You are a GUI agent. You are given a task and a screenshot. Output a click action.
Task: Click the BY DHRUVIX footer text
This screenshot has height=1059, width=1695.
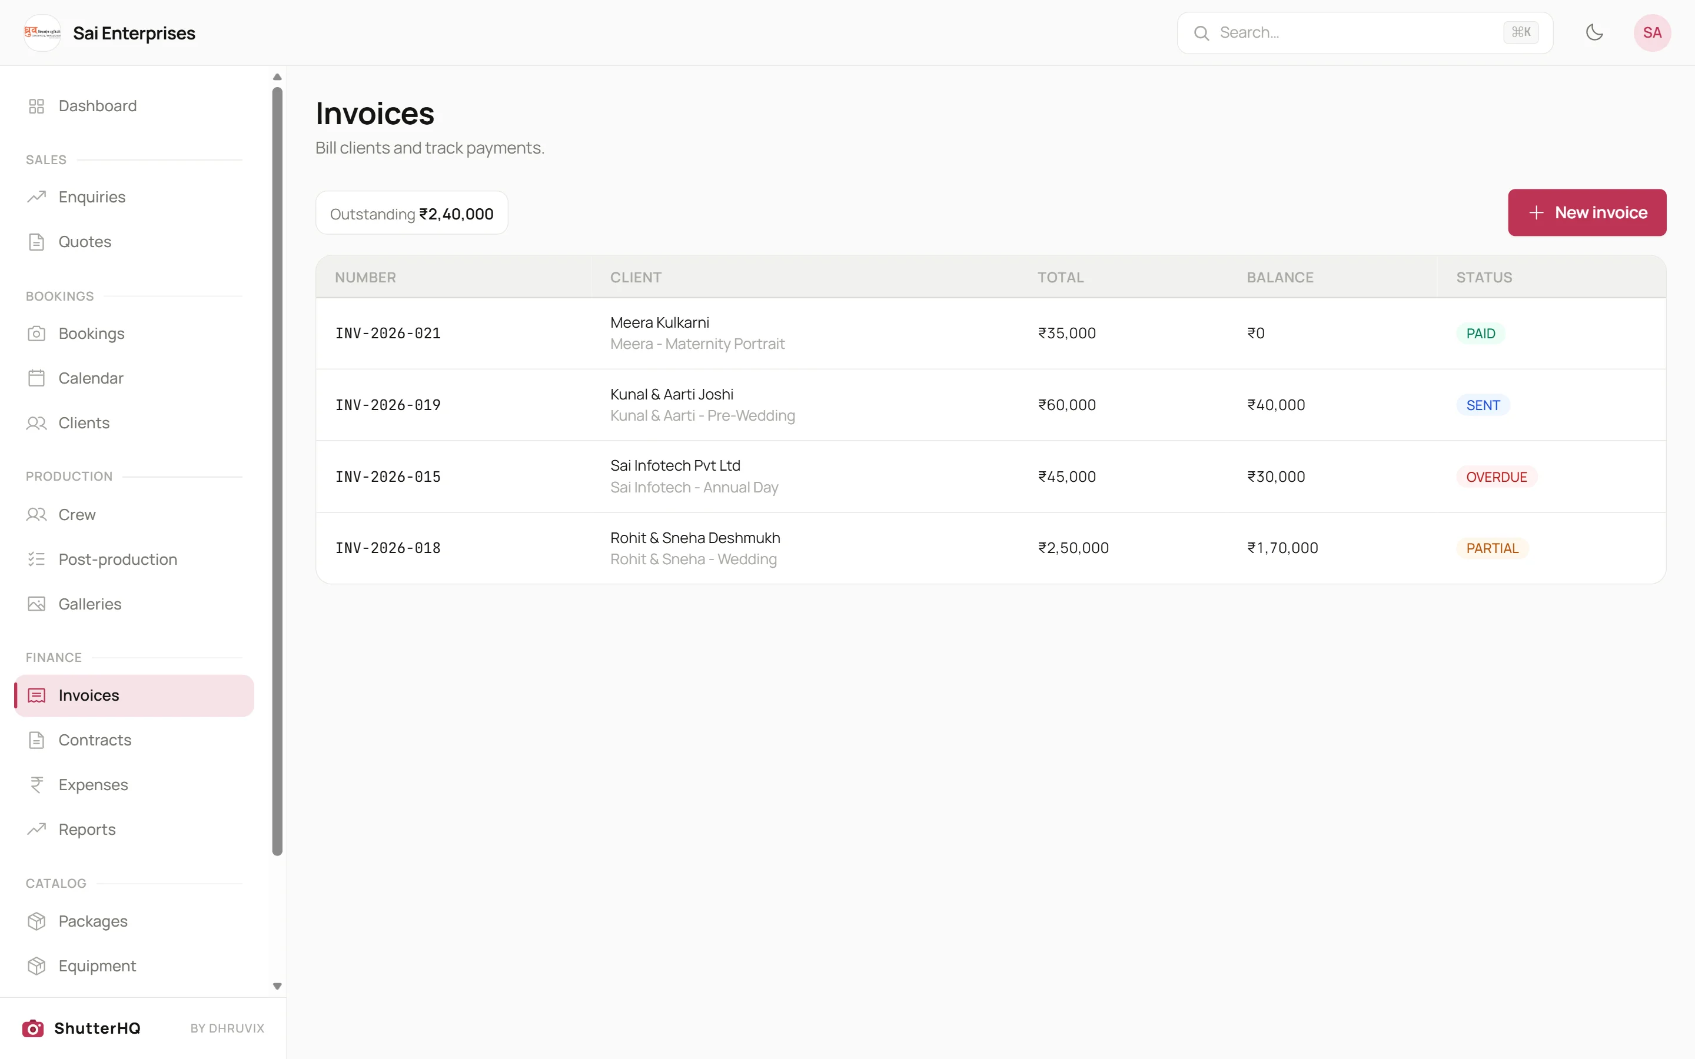tap(227, 1028)
